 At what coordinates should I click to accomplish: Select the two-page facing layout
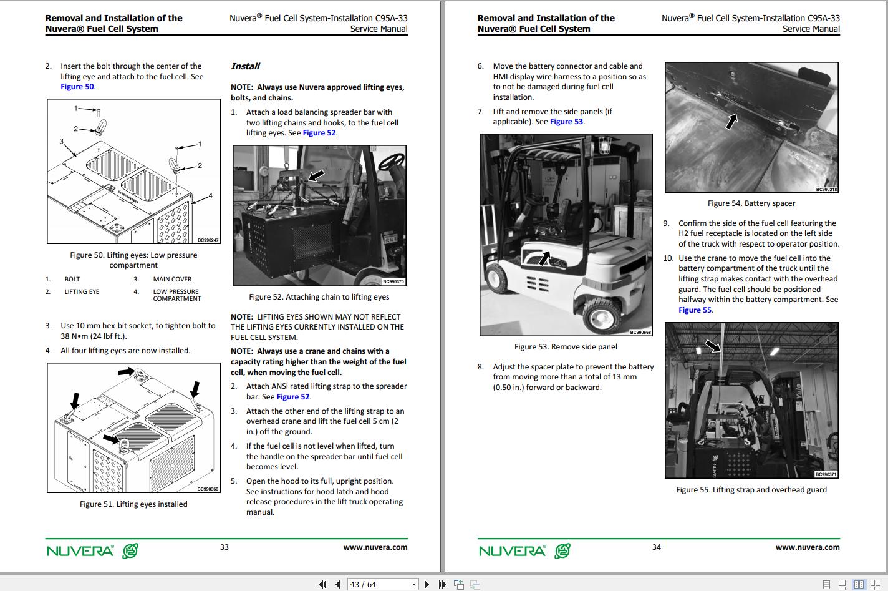point(859,584)
